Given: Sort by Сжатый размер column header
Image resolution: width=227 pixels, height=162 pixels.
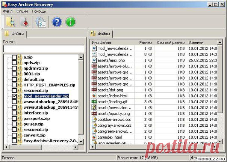Looking at the screenshot, I should click(x=171, y=42).
